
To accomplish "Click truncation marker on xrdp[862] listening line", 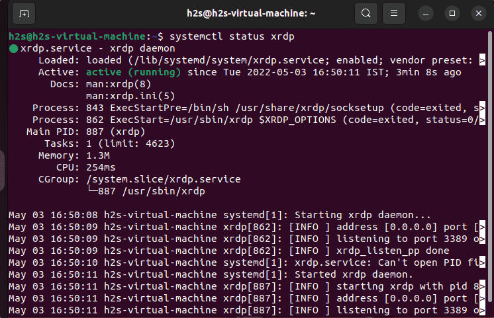I will click(x=482, y=239).
